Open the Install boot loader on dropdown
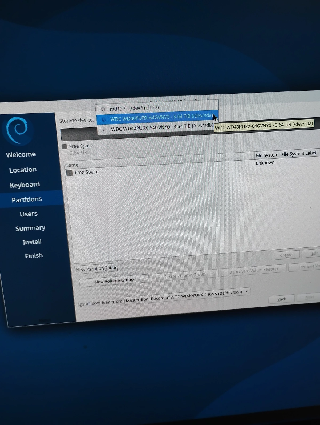 [187, 296]
